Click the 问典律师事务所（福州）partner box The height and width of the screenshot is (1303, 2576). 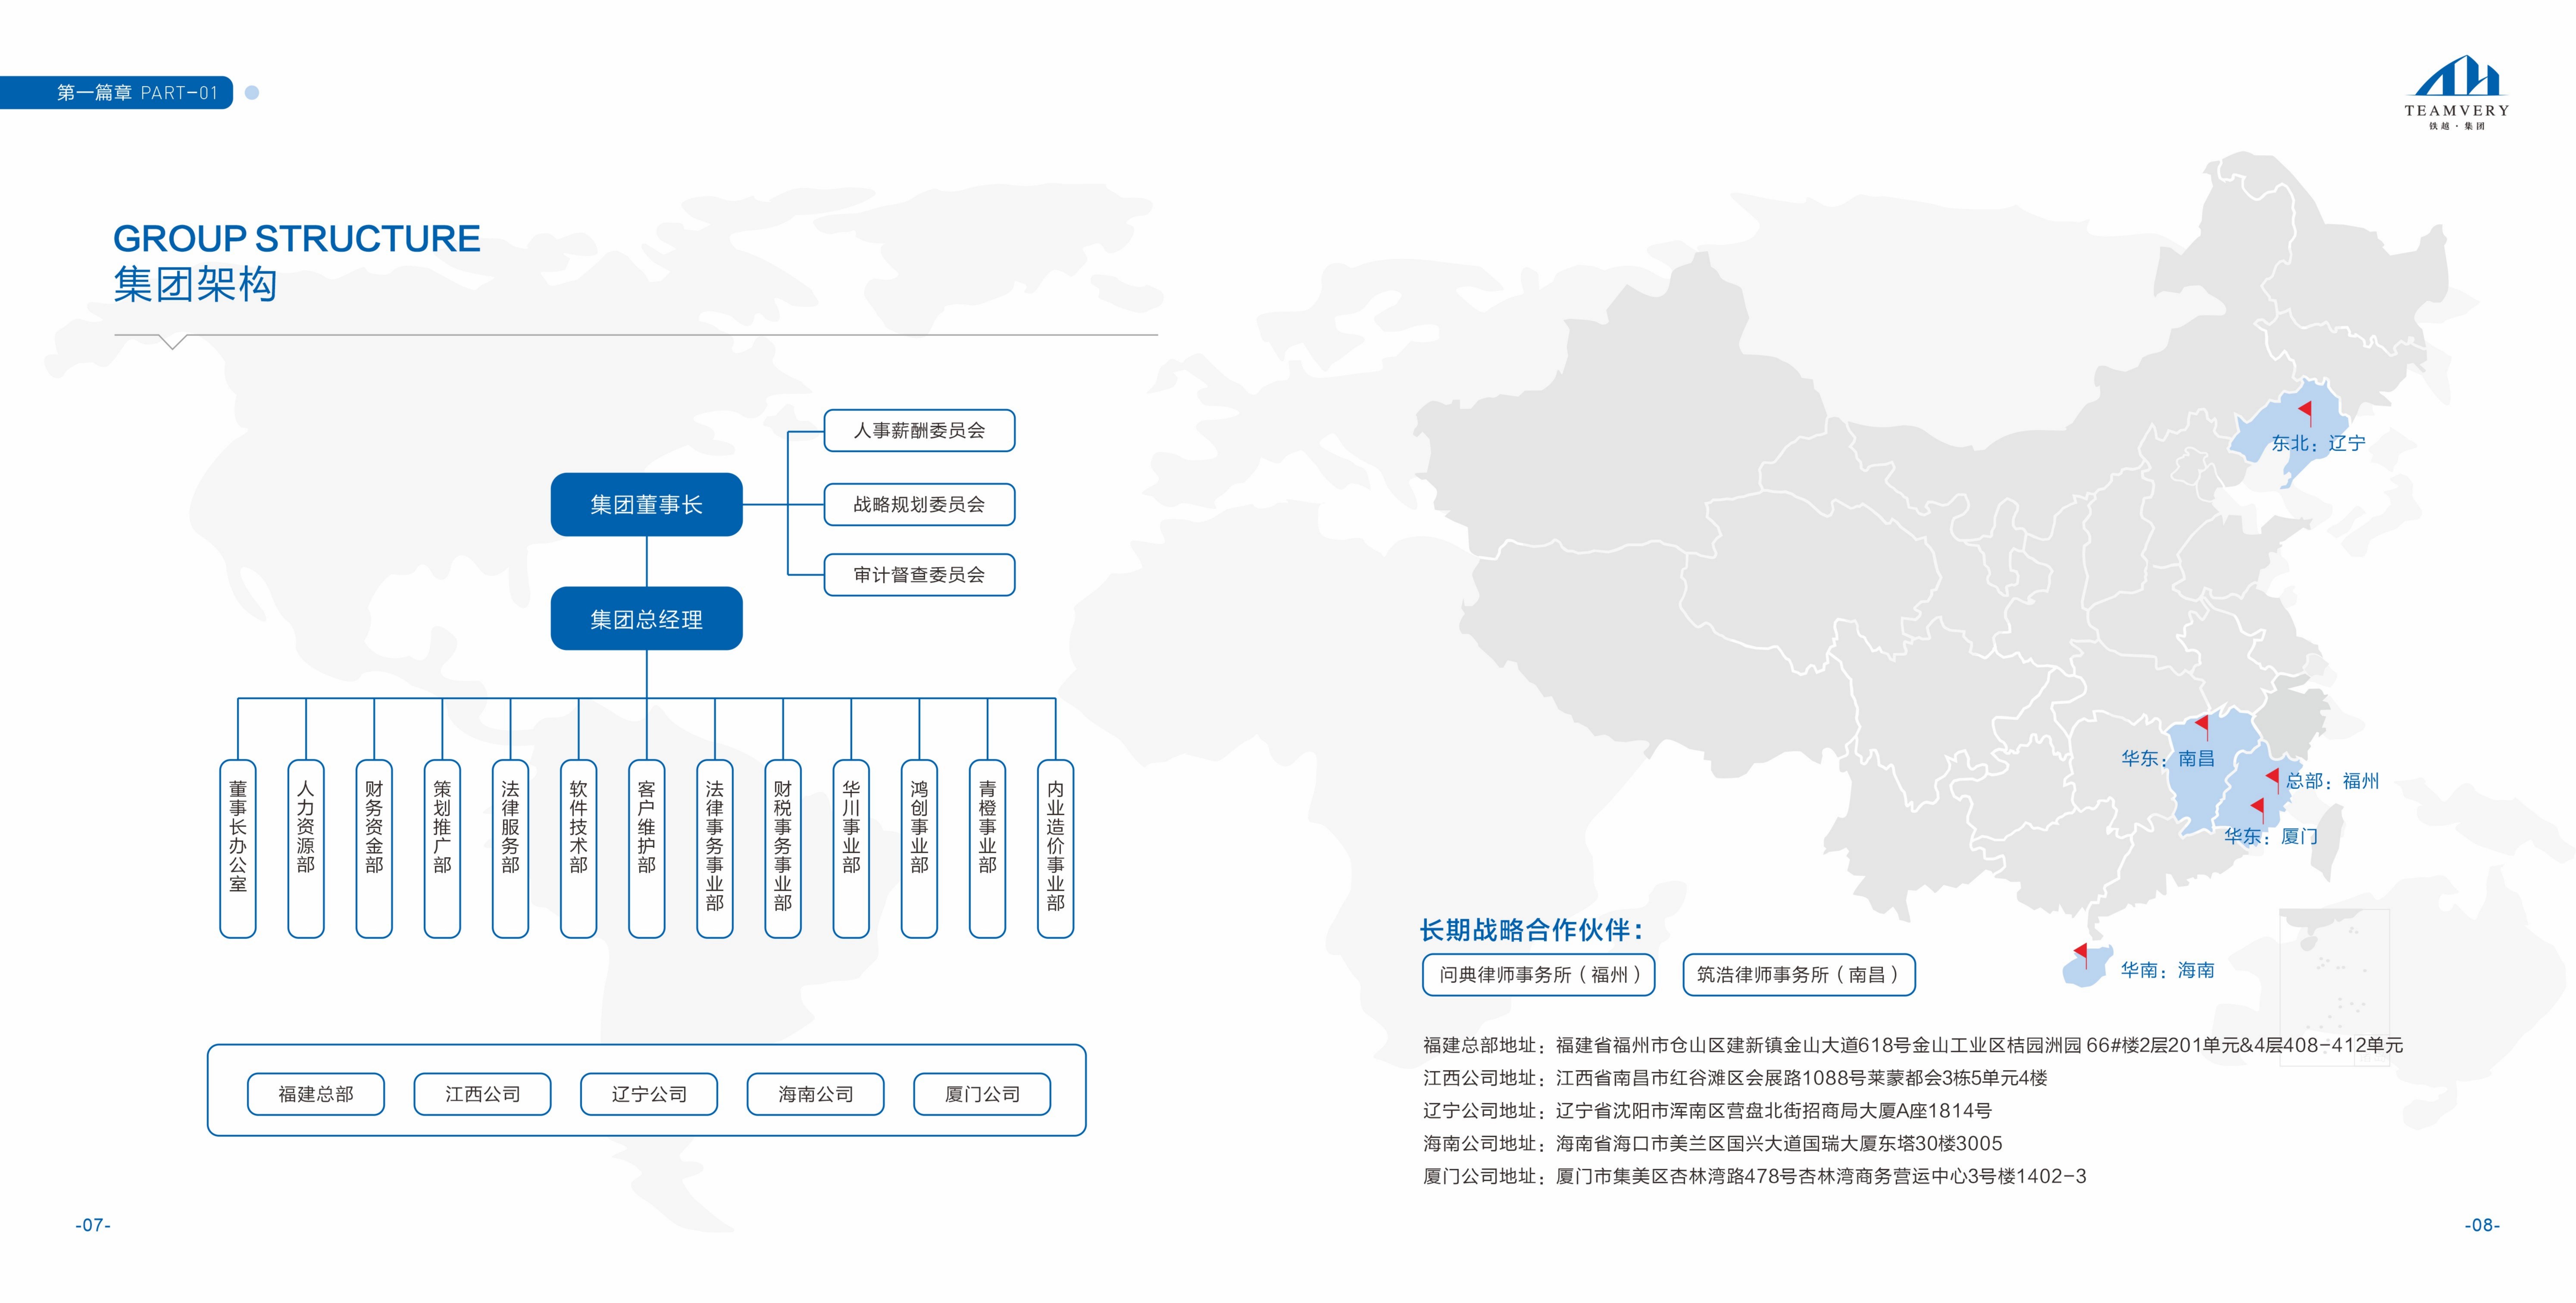pyautogui.click(x=1539, y=975)
